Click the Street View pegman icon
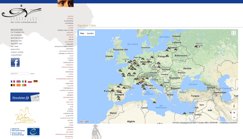The height and width of the screenshot is (139, 243). pos(234,106)
